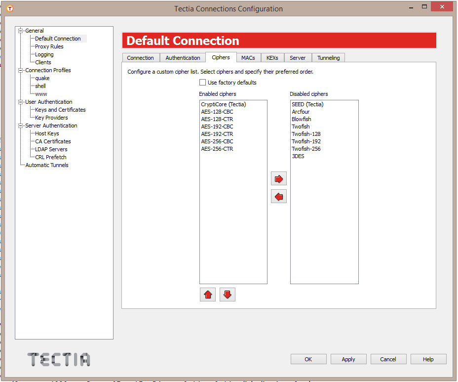Move selected cipher to Enabled list (left arrow)
Viewport: 458px width, 382px height.
coord(279,197)
